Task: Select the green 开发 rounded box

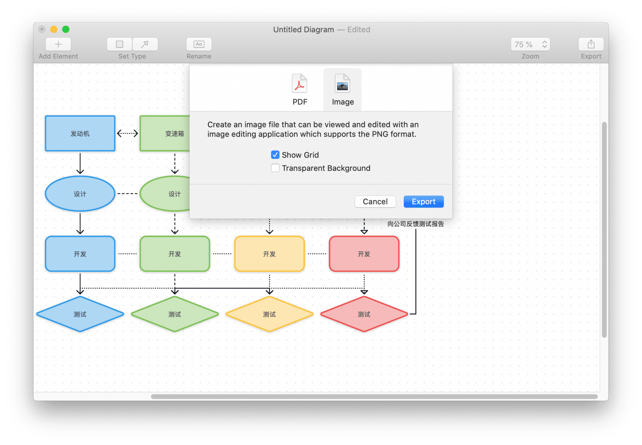Action: (175, 254)
